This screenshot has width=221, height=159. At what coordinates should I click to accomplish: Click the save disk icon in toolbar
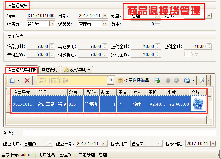(187, 80)
